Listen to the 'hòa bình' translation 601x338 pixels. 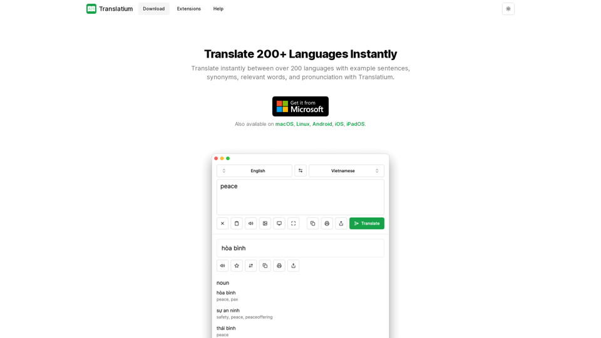pos(222,265)
